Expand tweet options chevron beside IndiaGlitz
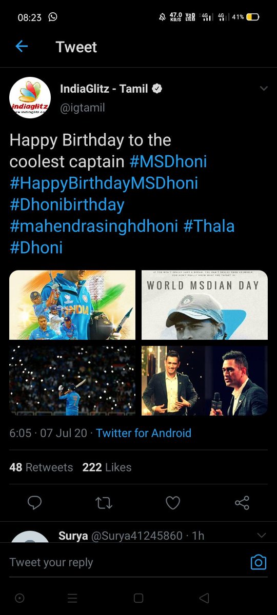 point(264,89)
